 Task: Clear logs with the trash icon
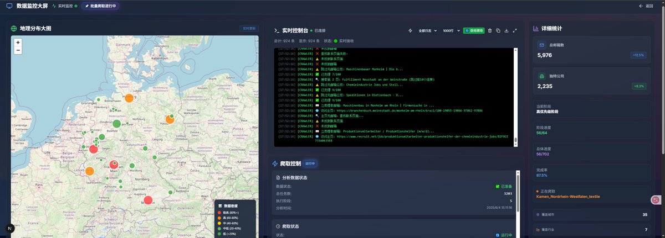(489, 30)
